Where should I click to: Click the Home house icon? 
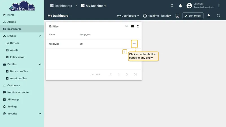(x=5, y=15)
